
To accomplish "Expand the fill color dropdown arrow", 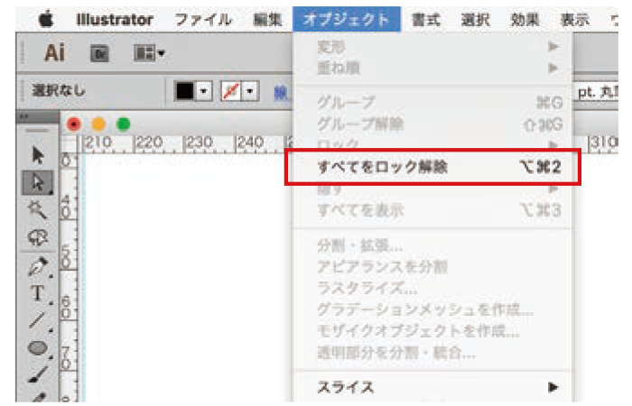I will tap(204, 91).
